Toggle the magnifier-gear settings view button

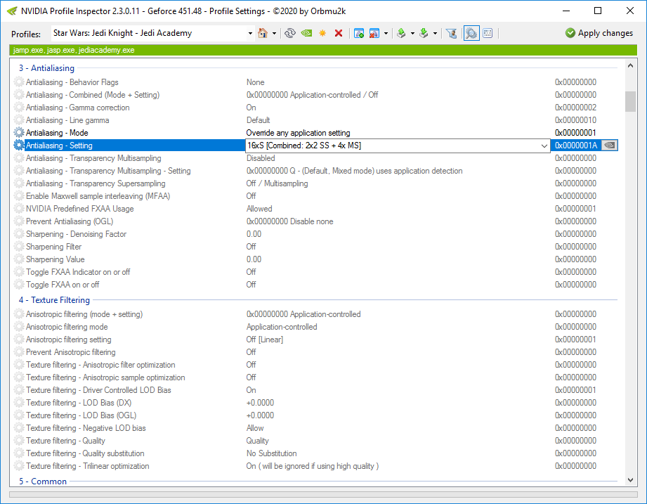pyautogui.click(x=471, y=33)
